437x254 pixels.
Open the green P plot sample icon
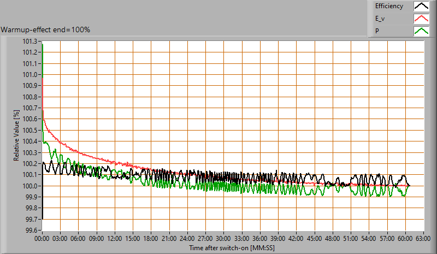pyautogui.click(x=421, y=31)
